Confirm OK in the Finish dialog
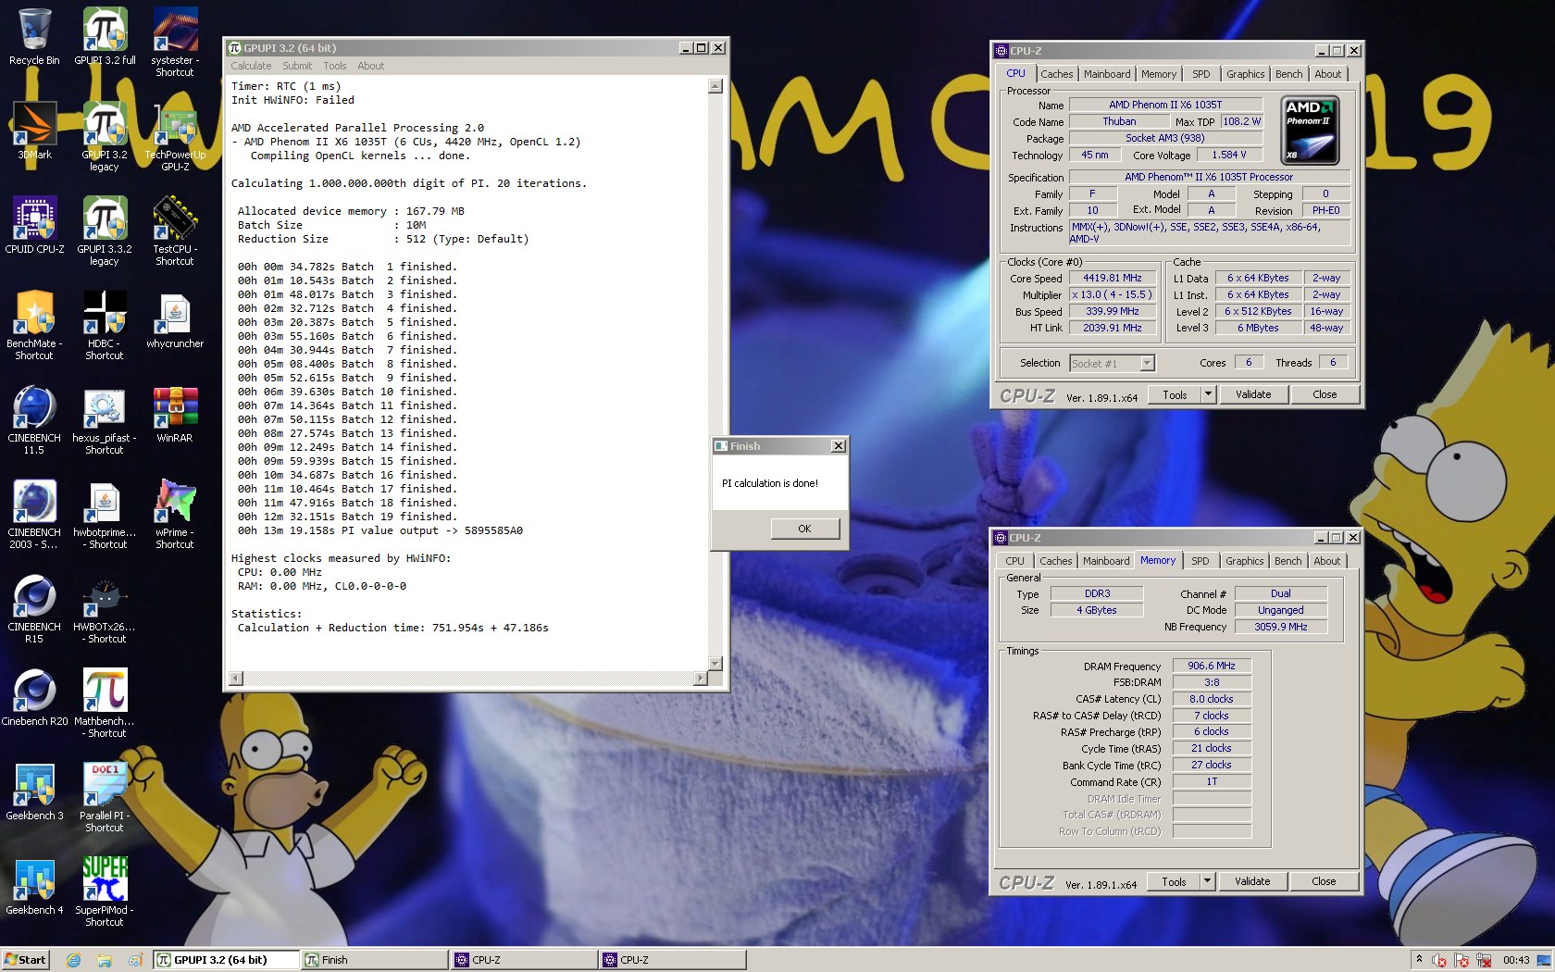 pos(804,529)
